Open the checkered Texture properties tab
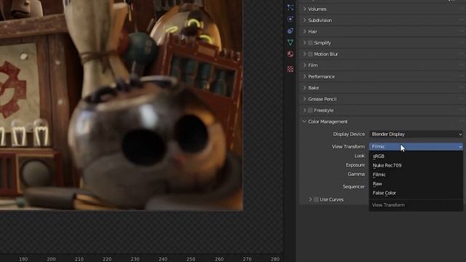Viewport: 466px width, 262px height. tap(291, 69)
